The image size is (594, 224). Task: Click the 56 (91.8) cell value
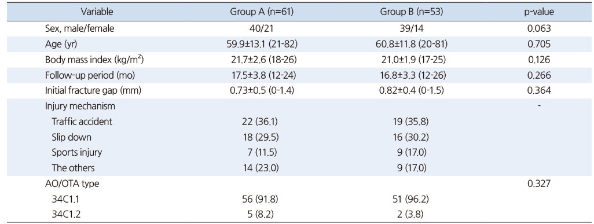pyautogui.click(x=261, y=199)
